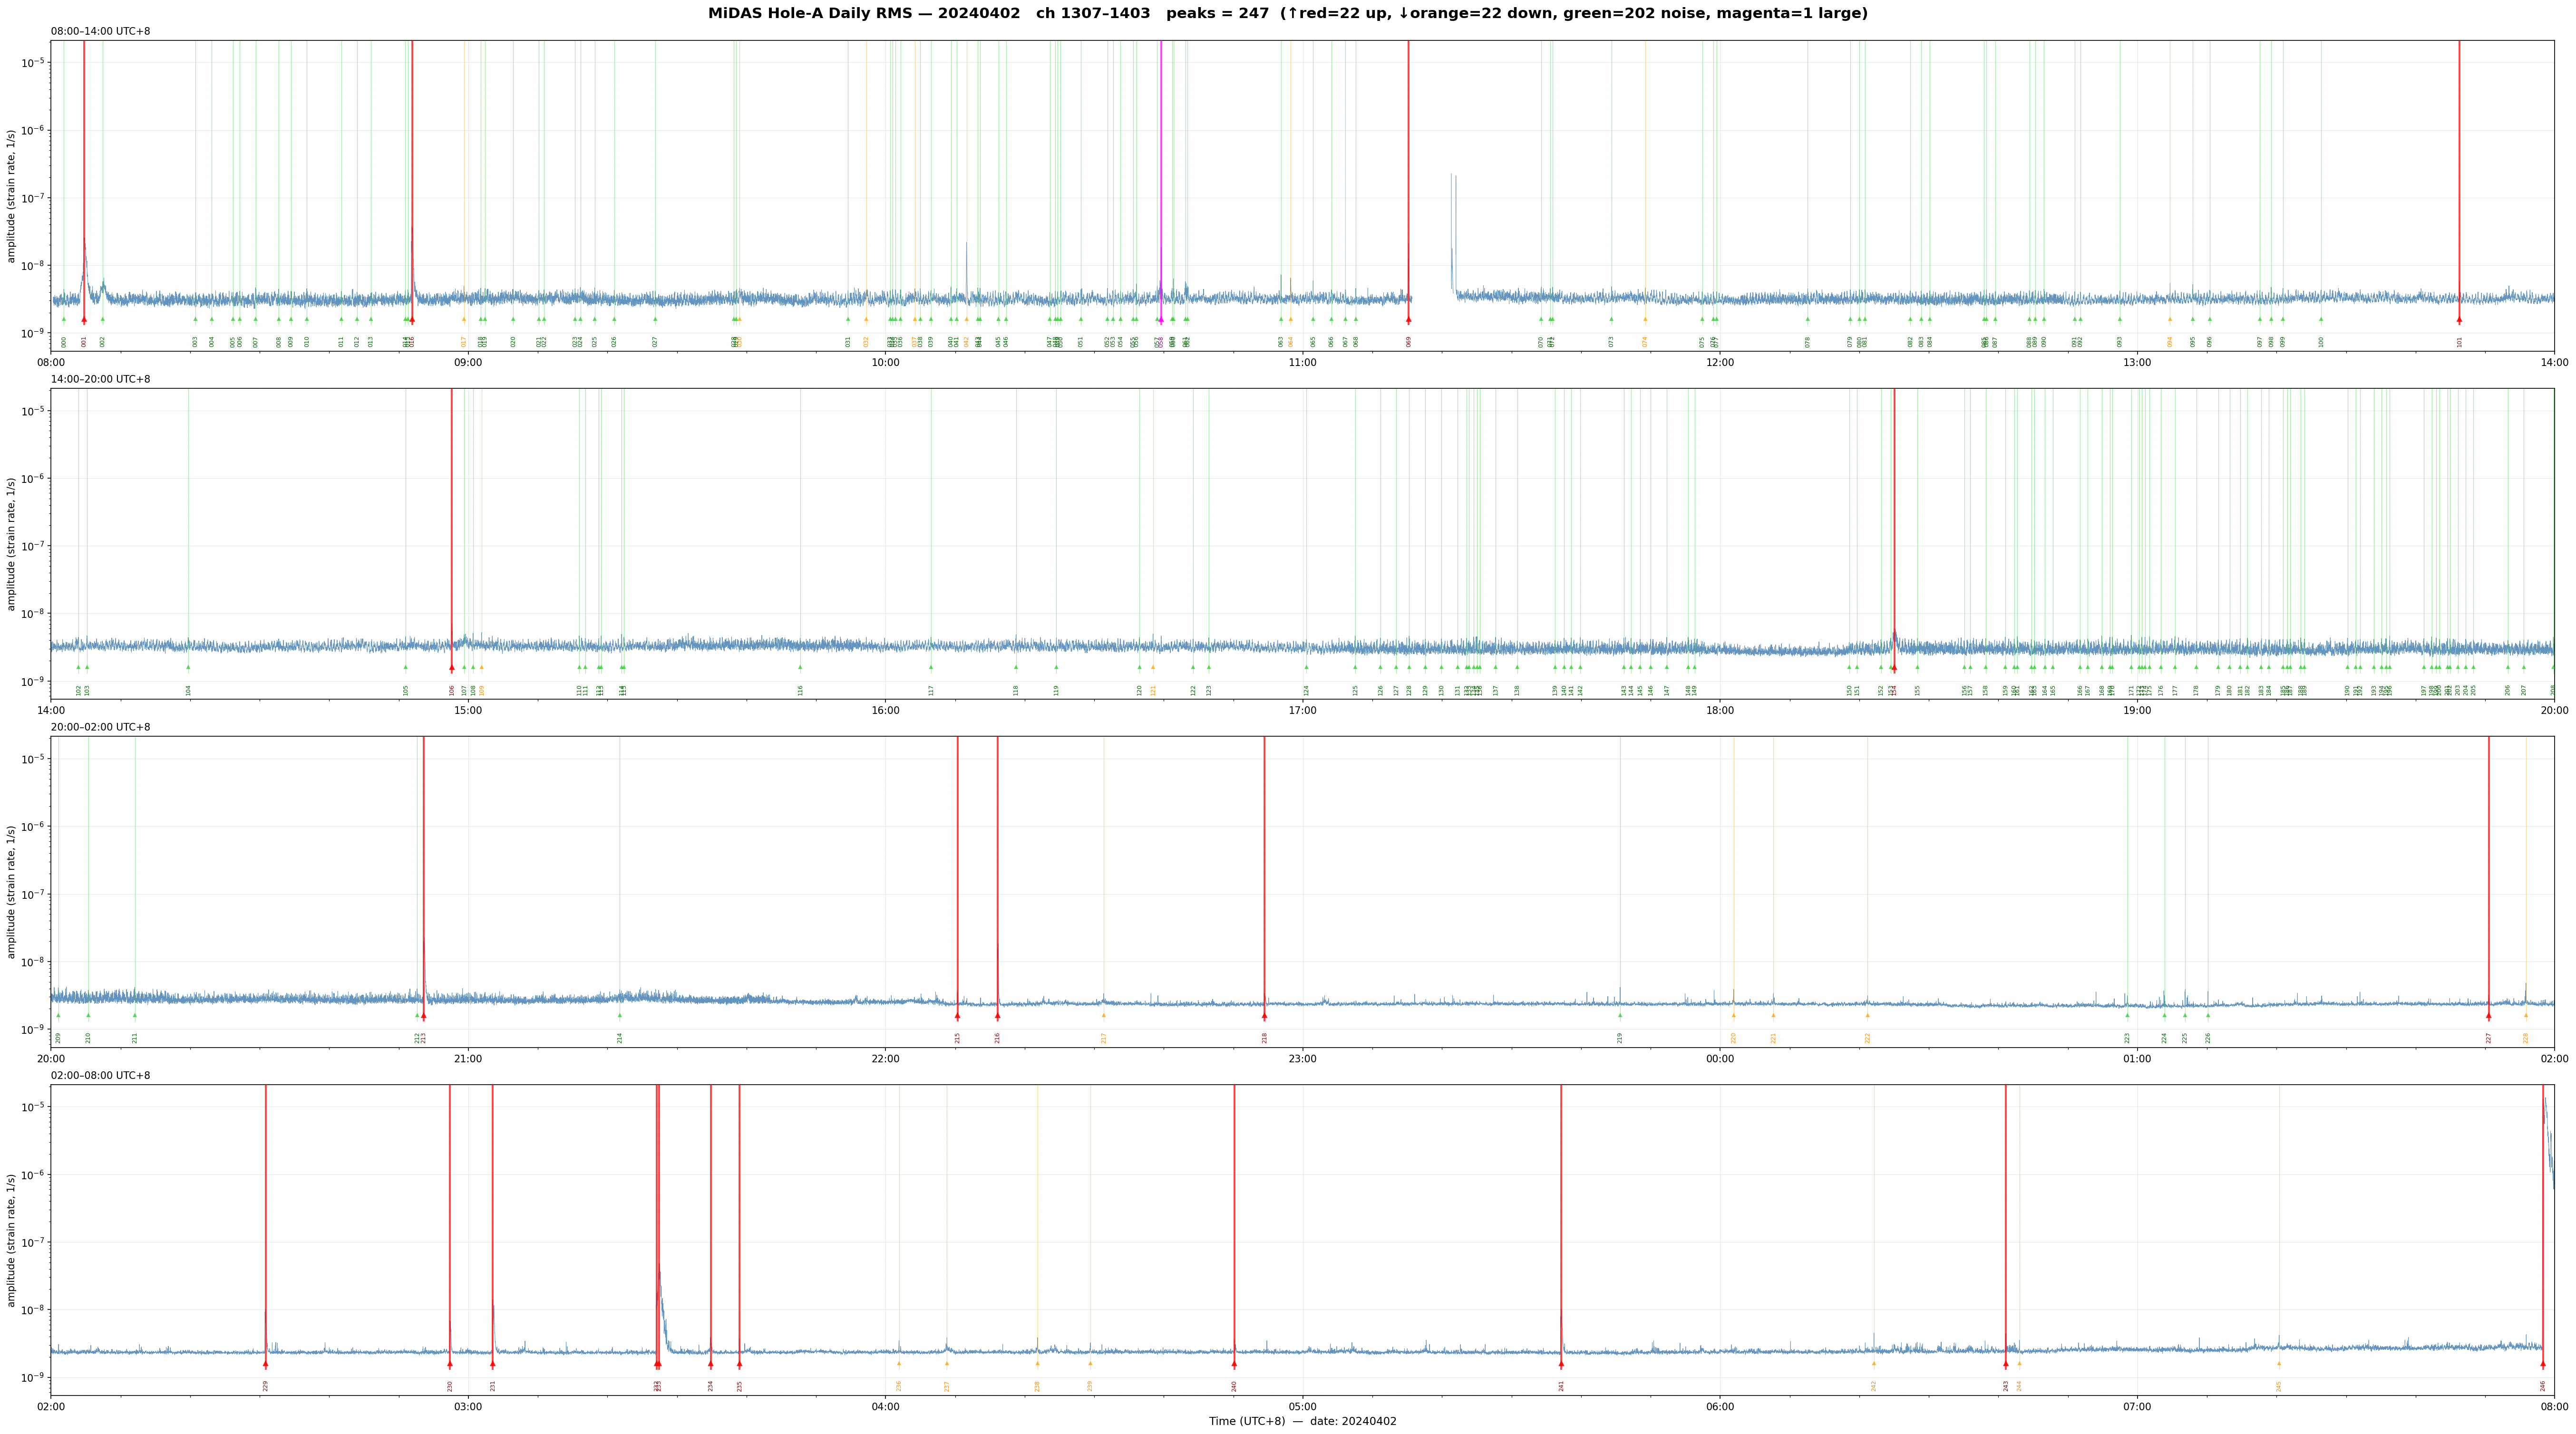Select the green peak number label 117
The image size is (2576, 1434).
(931, 690)
